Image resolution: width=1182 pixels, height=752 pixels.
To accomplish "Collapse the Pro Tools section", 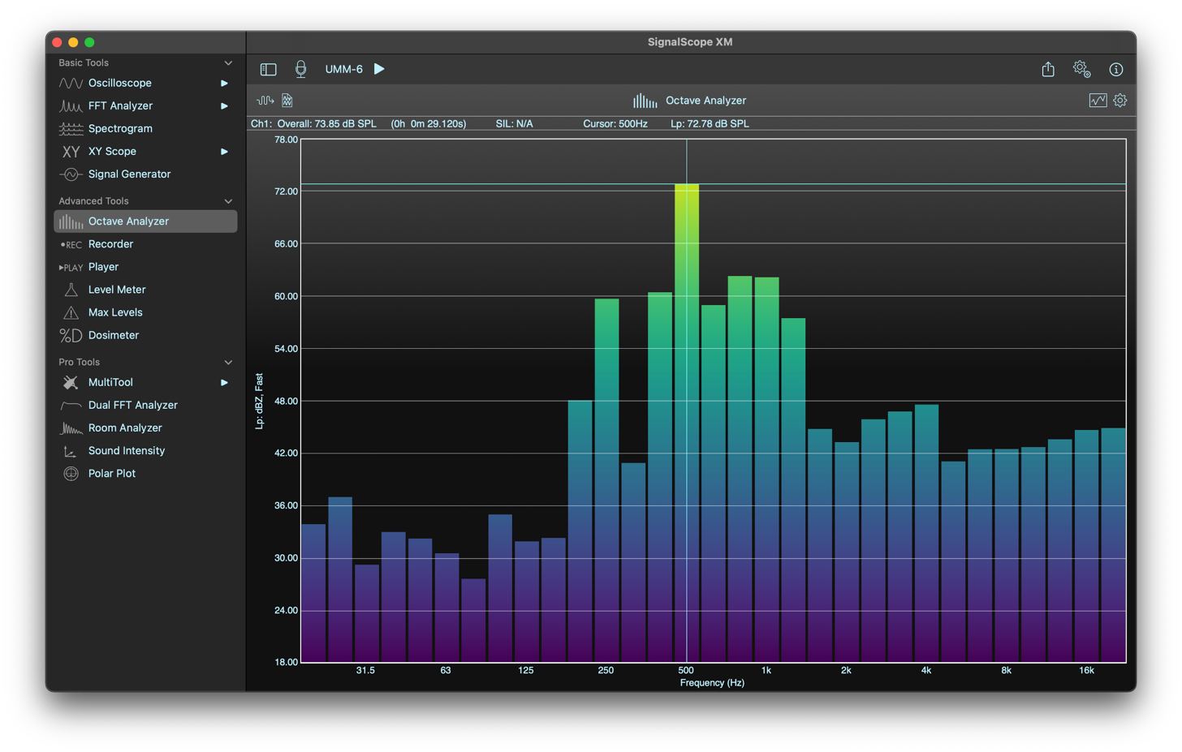I will [228, 363].
